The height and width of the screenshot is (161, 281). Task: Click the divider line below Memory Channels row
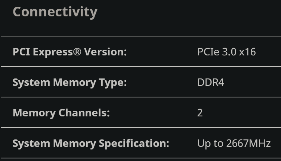[x=141, y=128]
